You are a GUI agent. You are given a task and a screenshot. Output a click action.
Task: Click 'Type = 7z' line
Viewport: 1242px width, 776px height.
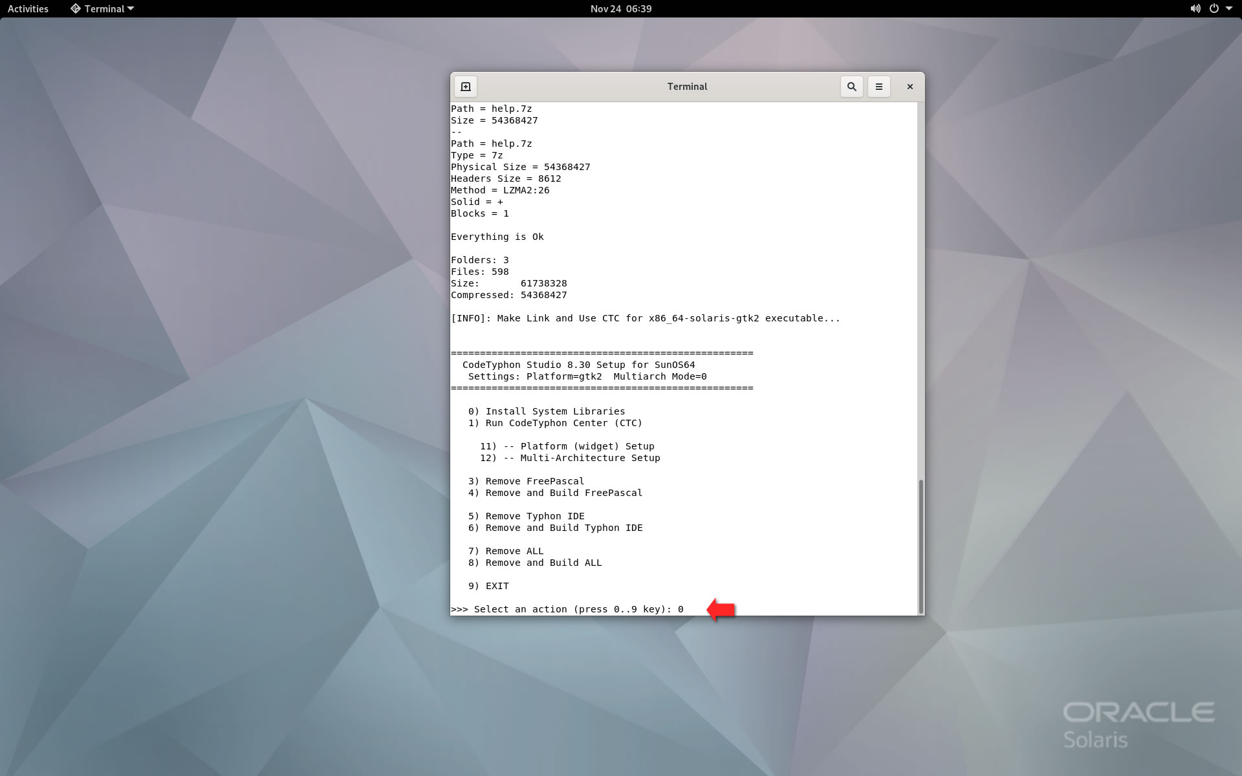[x=477, y=155]
